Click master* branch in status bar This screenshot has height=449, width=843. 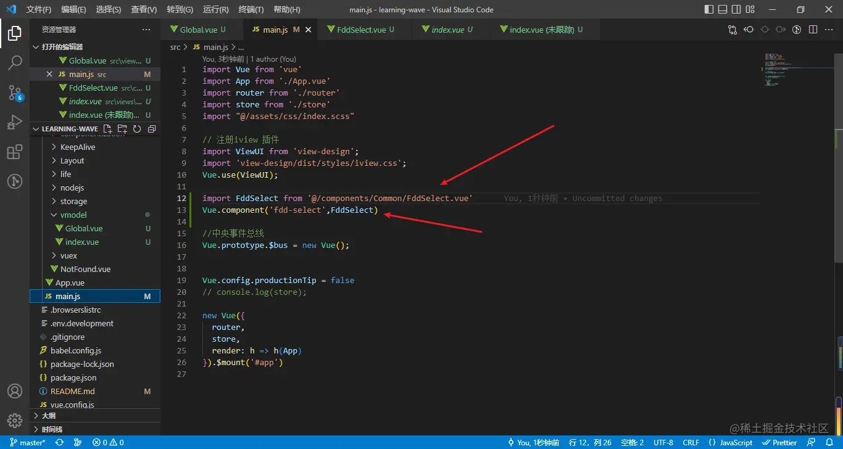27,442
